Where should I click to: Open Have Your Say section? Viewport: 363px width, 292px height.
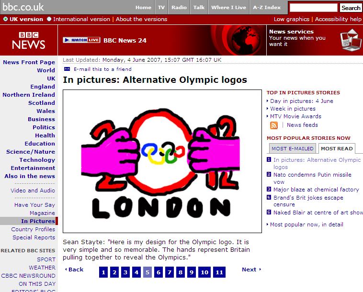34,205
